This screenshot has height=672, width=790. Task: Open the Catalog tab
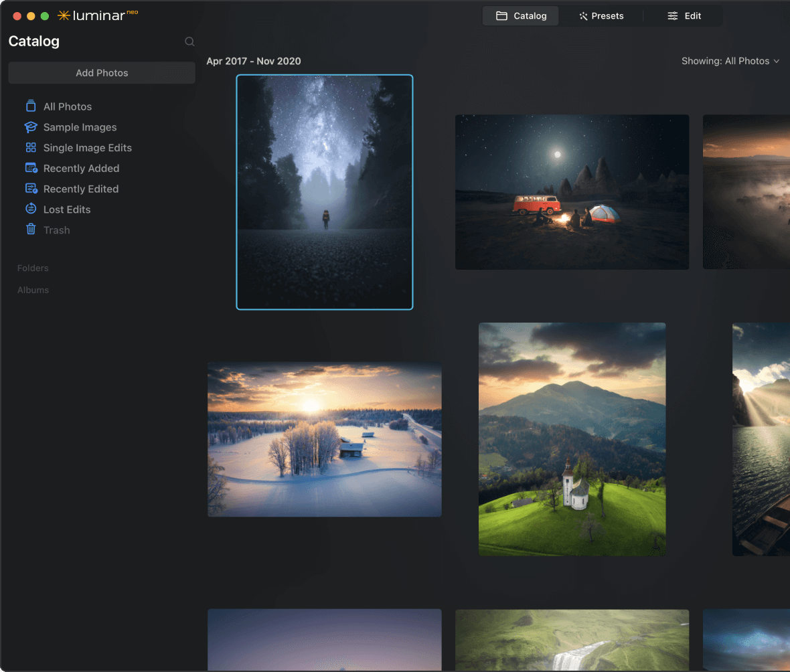520,16
